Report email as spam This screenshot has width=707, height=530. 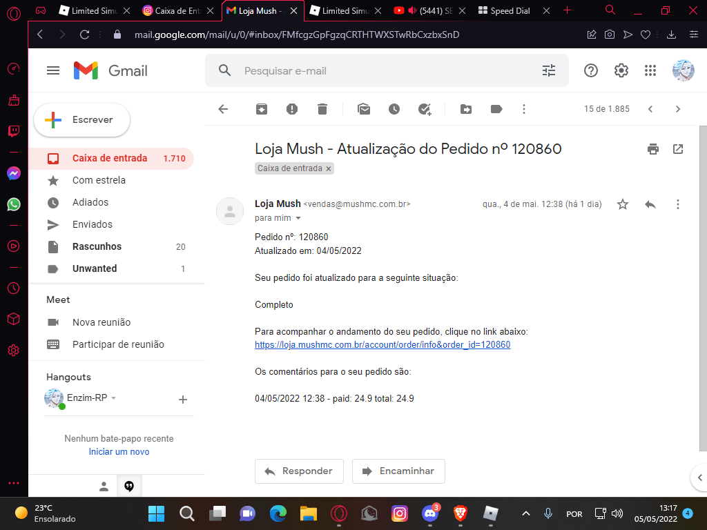coord(292,109)
